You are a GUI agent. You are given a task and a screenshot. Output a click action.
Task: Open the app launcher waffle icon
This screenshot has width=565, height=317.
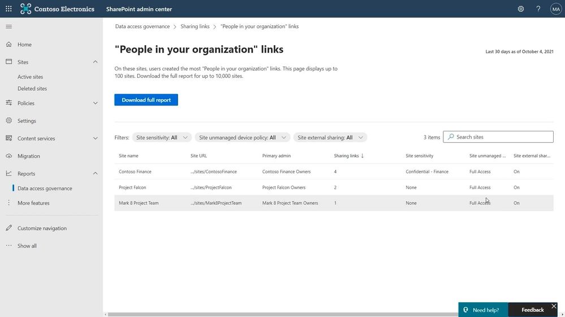tap(8, 8)
